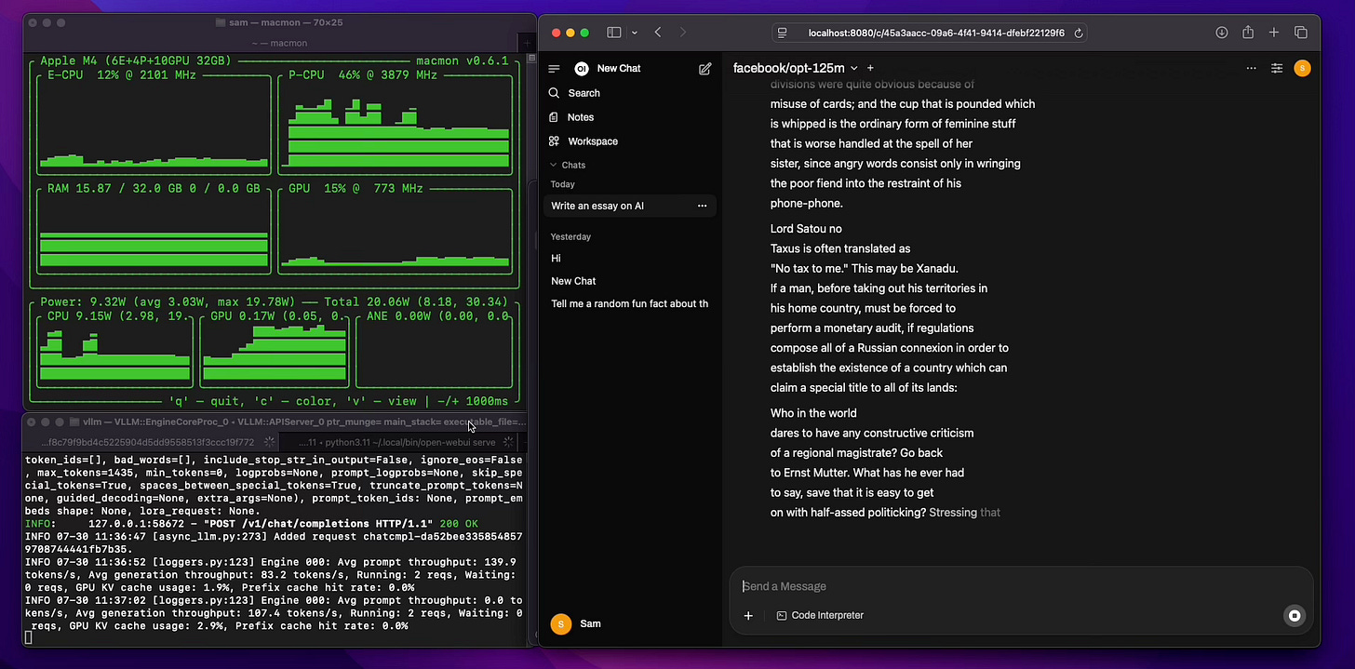Switch to the open-webui serve terminal tab
Image resolution: width=1355 pixels, height=669 pixels.
click(400, 442)
